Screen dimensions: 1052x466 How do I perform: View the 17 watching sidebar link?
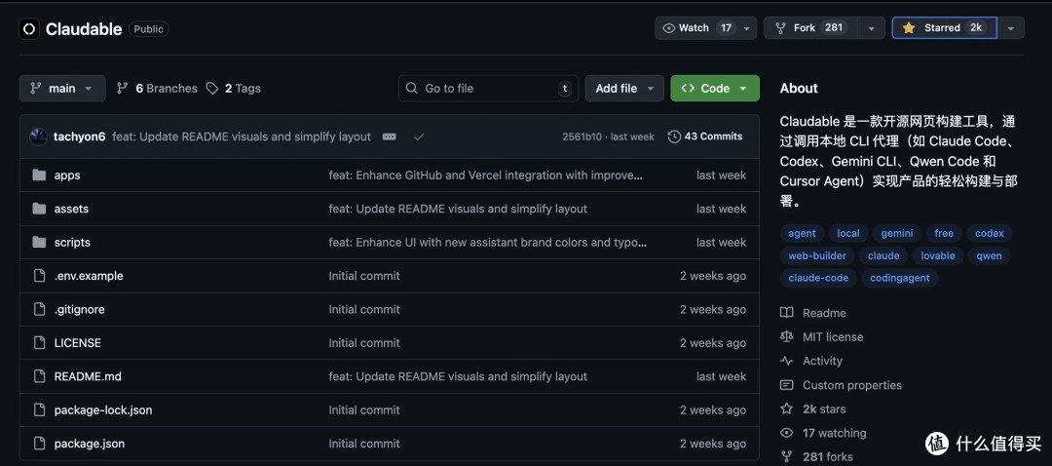(823, 433)
